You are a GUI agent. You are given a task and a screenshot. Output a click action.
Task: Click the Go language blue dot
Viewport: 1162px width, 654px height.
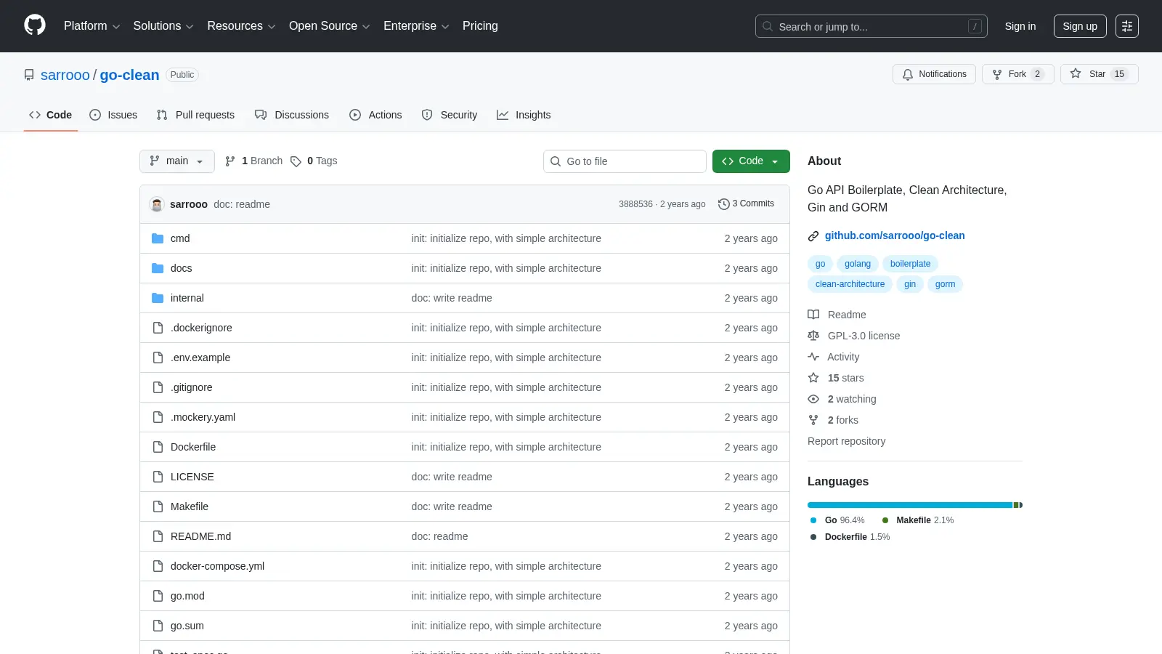pyautogui.click(x=813, y=520)
